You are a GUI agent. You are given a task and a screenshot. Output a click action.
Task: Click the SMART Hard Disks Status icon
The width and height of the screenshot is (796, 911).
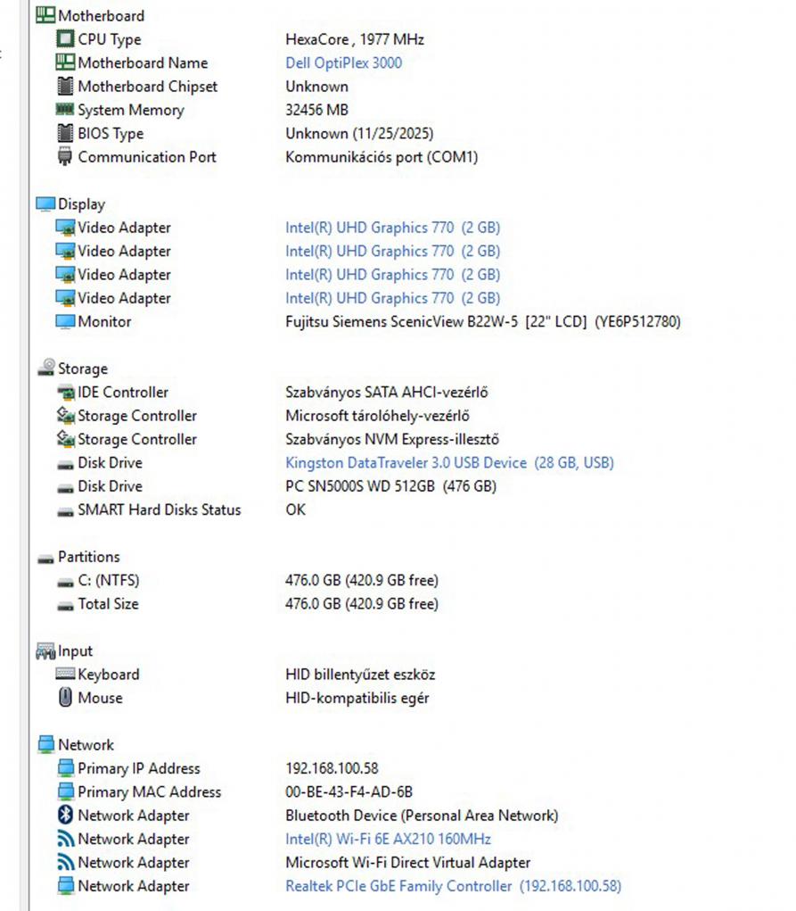click(65, 510)
